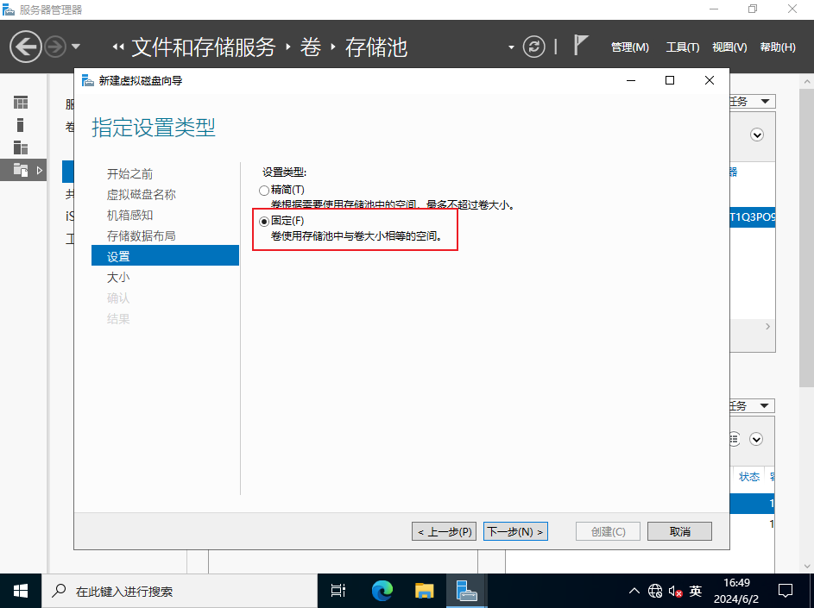Viewport: 814px width, 608px height.
Task: Select the All Servers icon in the sidebar
Action: point(21,147)
